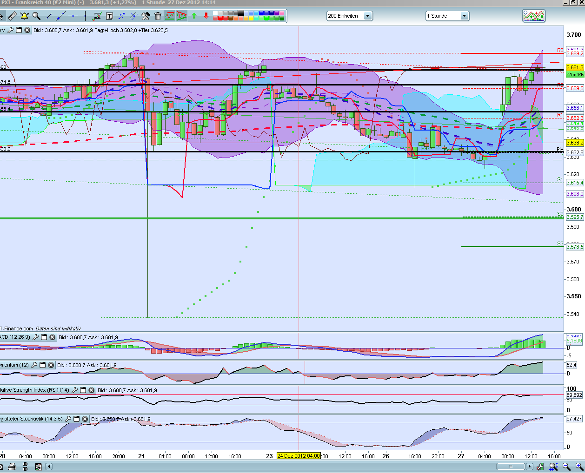585x473 pixels.
Task: Open Stochastik (14 3 5) settings wrench
Action: pyautogui.click(x=68, y=419)
